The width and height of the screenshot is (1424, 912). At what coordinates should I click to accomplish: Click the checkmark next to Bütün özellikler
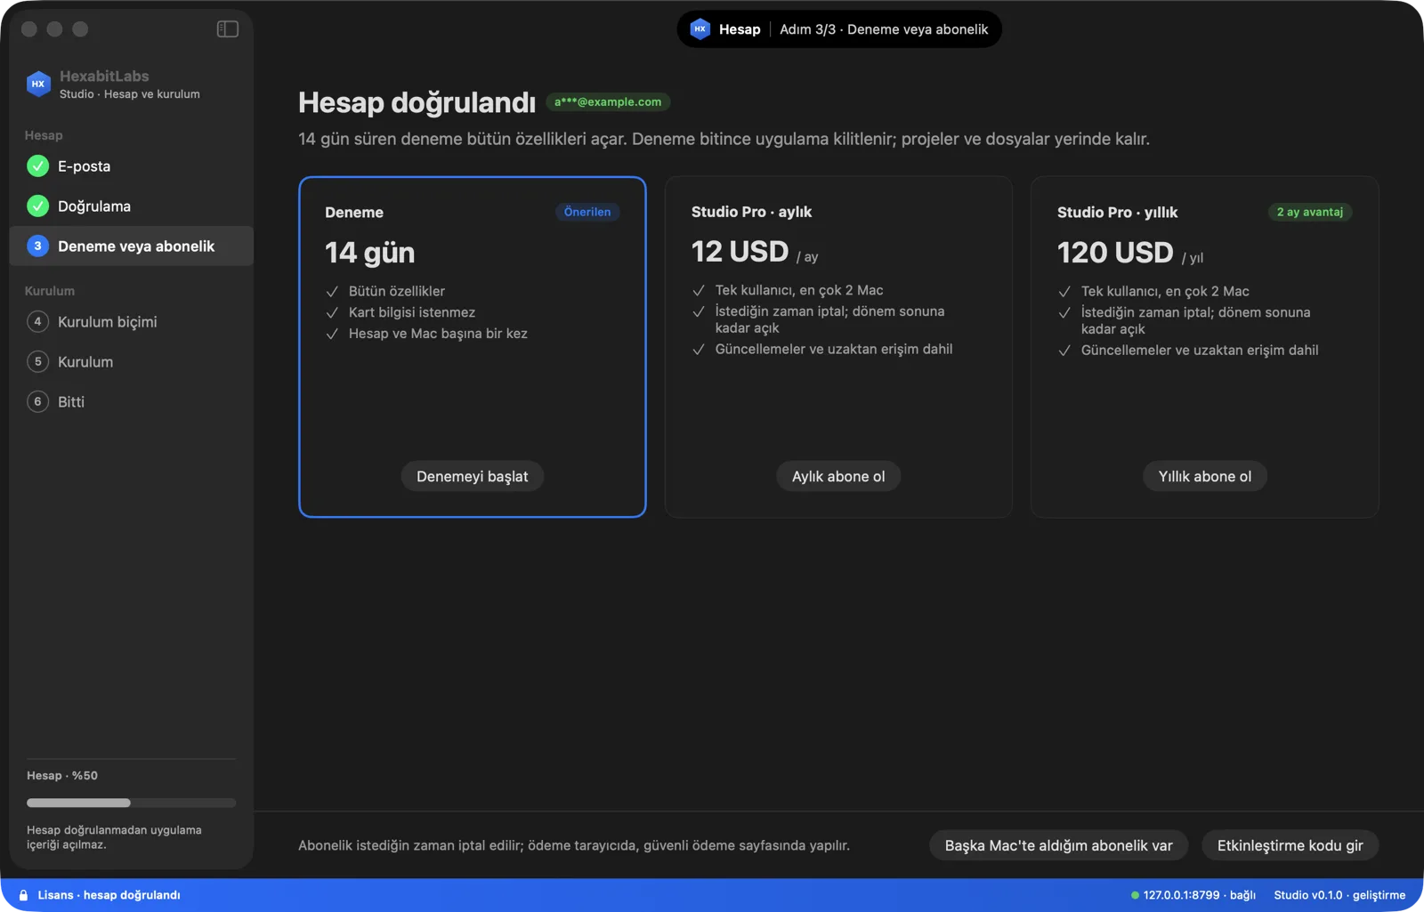(x=332, y=292)
